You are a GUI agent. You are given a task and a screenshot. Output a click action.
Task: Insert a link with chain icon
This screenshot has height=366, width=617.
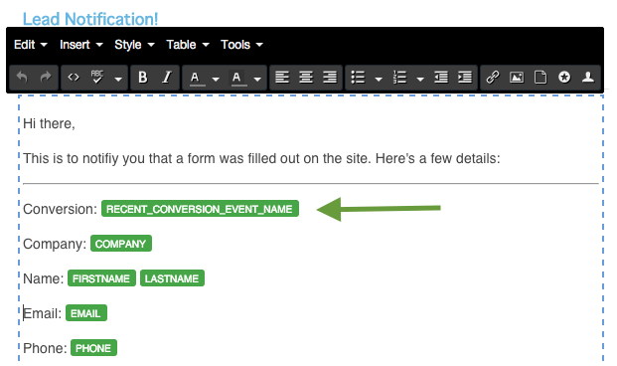[493, 78]
